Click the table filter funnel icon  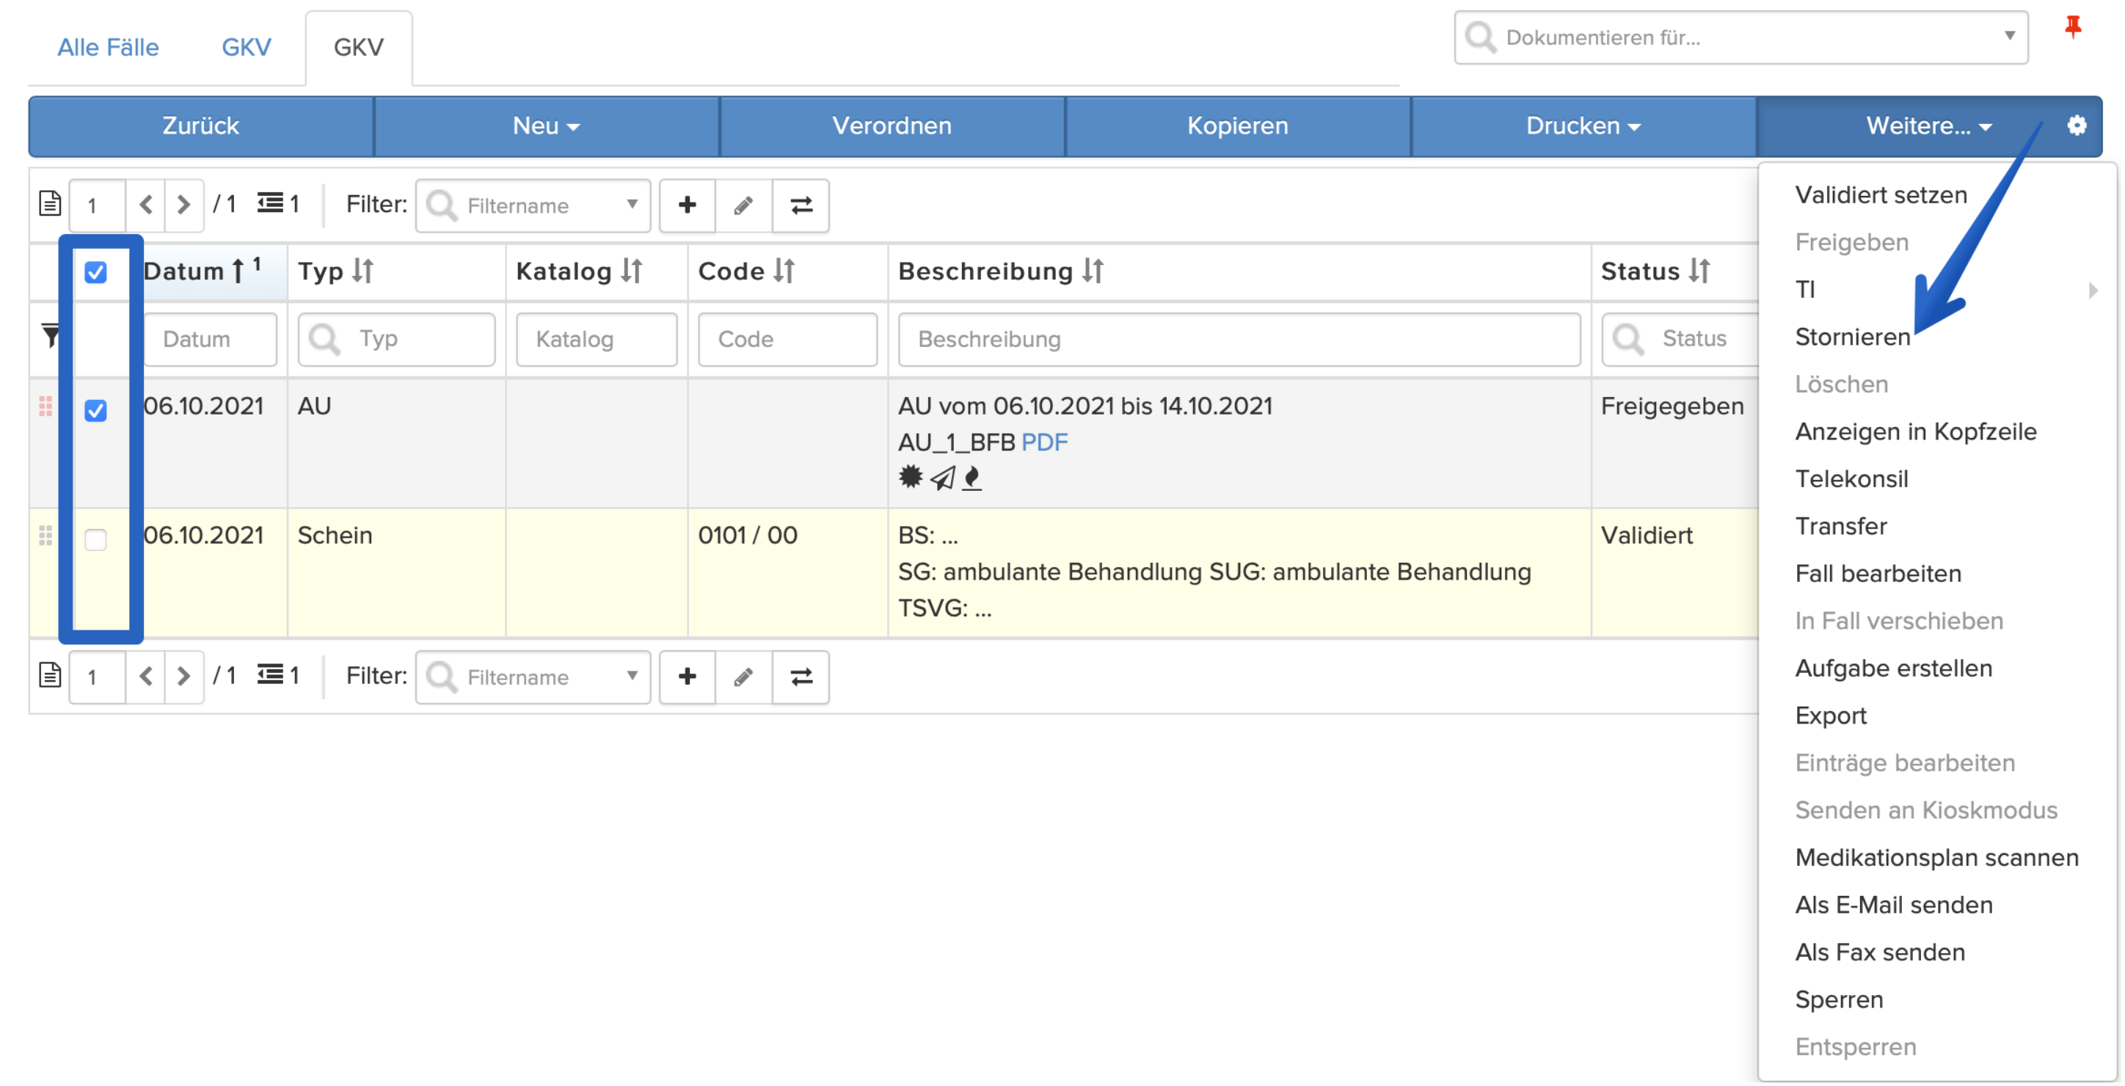coord(51,335)
